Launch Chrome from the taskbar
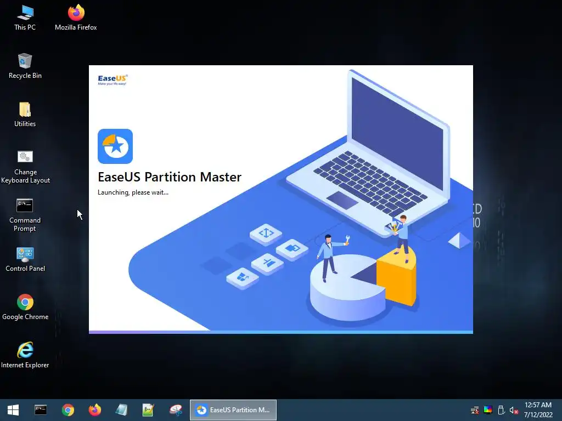562x421 pixels. [68, 410]
